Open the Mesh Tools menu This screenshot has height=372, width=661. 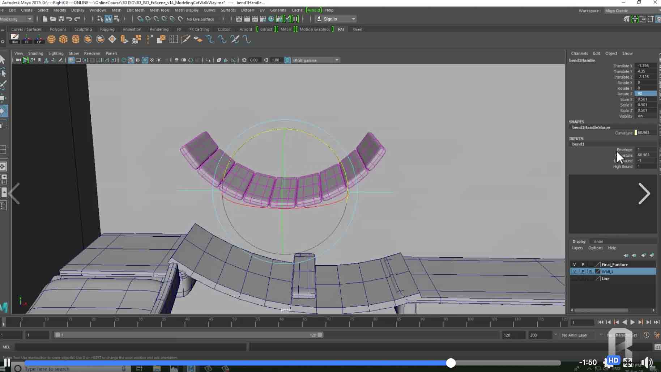[x=159, y=10]
